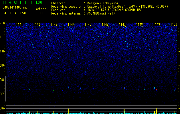Image resolution: width=180 pixels, height=114 pixels.
Task: Click the meteor count 13
Action: point(41,13)
